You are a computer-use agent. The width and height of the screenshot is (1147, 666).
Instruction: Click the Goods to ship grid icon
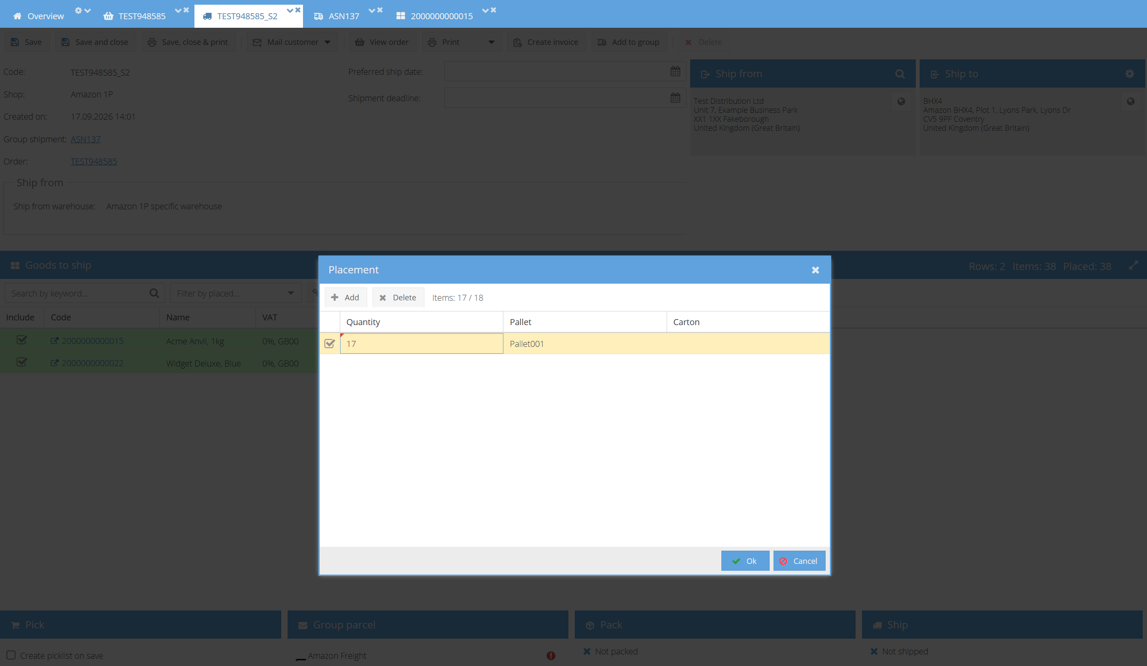tap(15, 266)
